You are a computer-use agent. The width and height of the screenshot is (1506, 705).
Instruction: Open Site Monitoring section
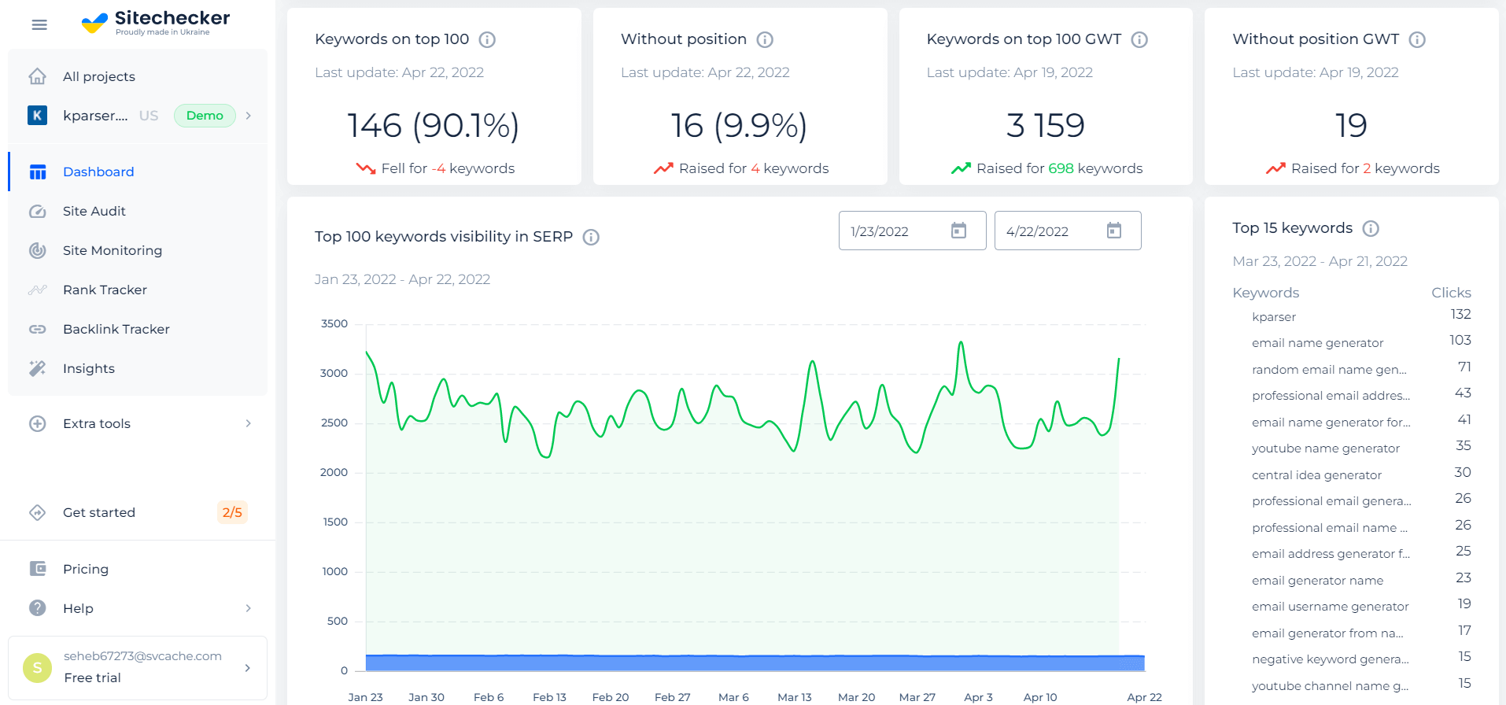click(138, 250)
